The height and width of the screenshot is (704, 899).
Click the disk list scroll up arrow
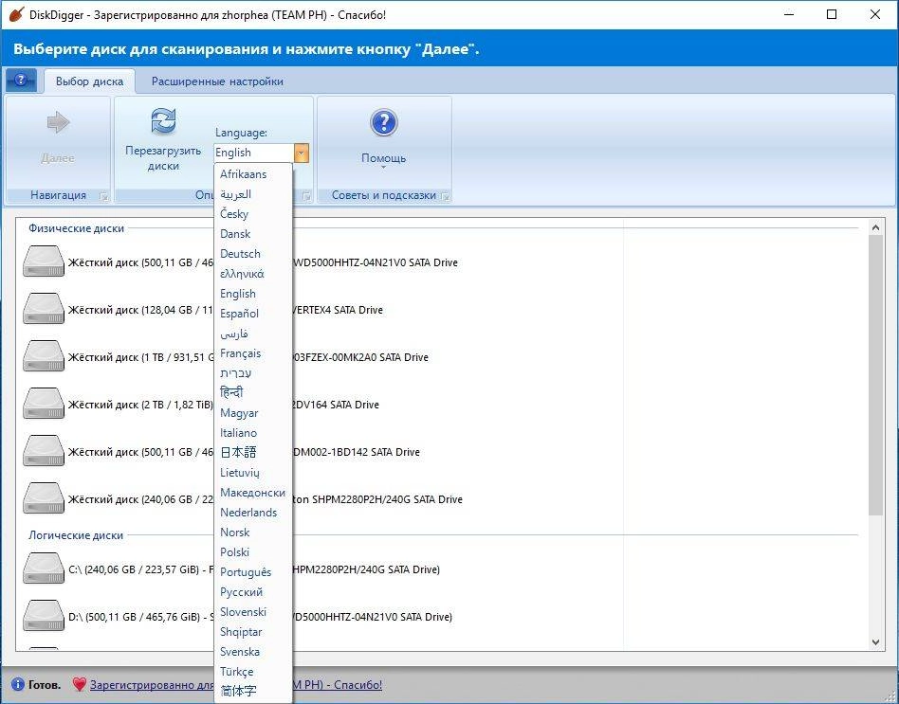[x=875, y=227]
